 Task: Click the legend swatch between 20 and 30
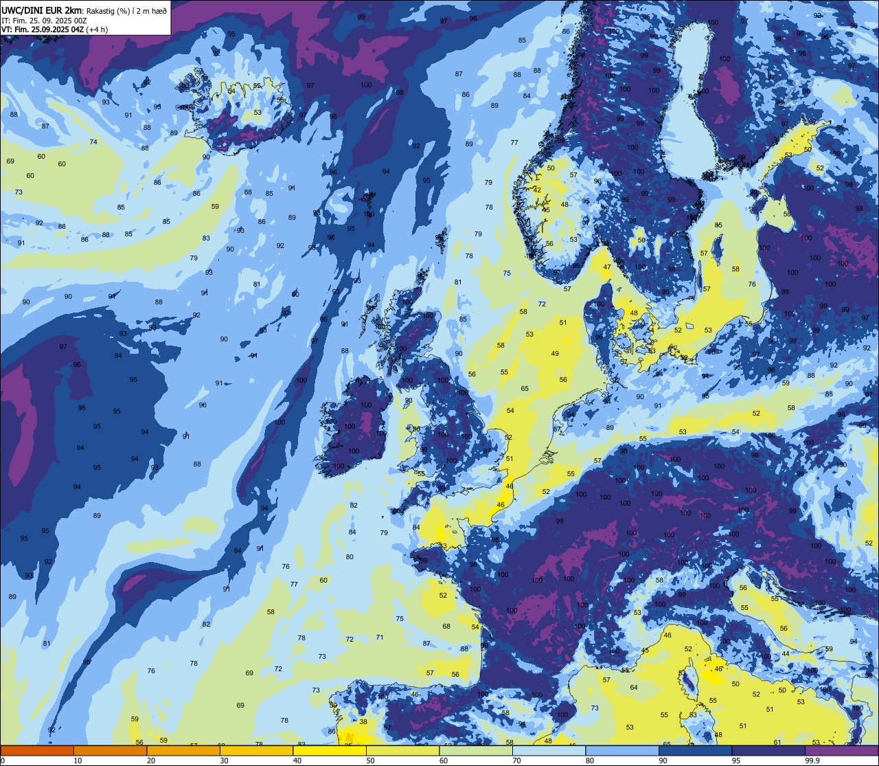coord(183,750)
